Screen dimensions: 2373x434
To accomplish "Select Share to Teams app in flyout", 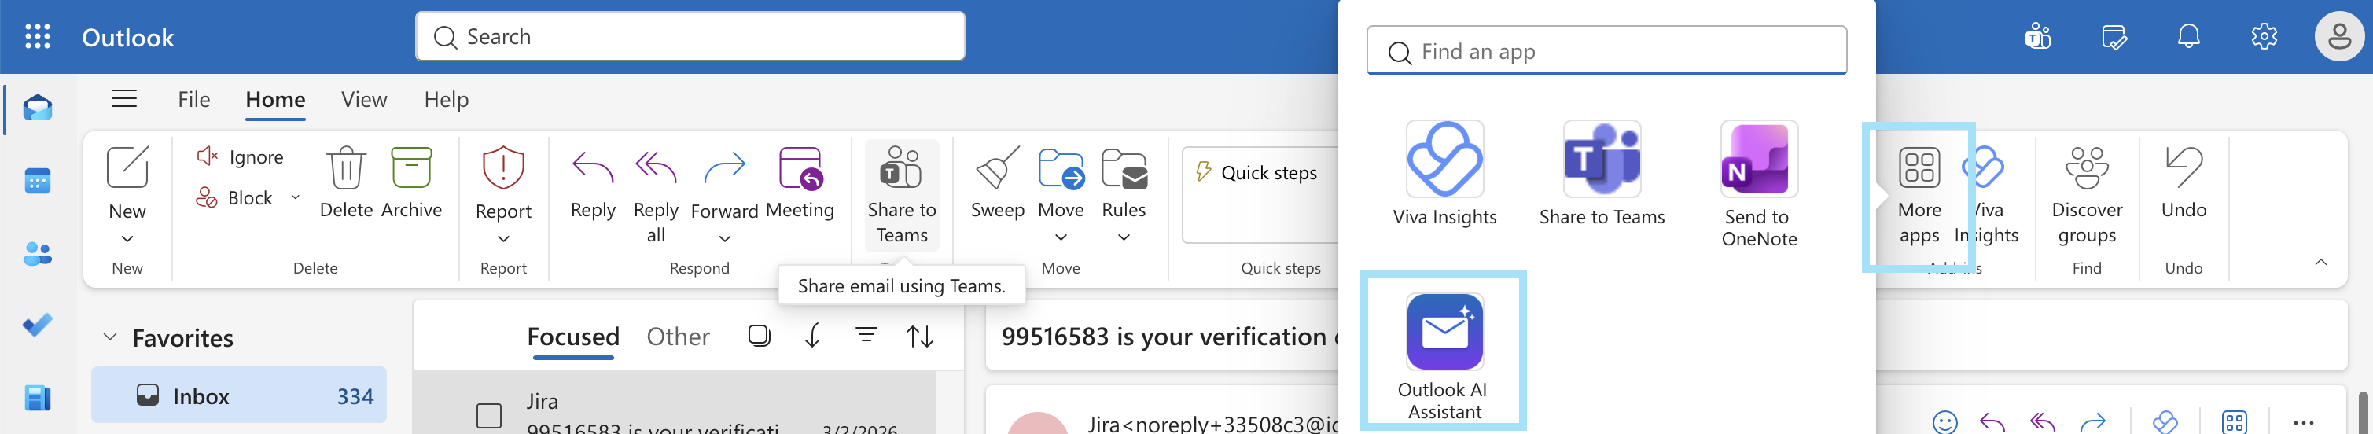I will point(1602,175).
